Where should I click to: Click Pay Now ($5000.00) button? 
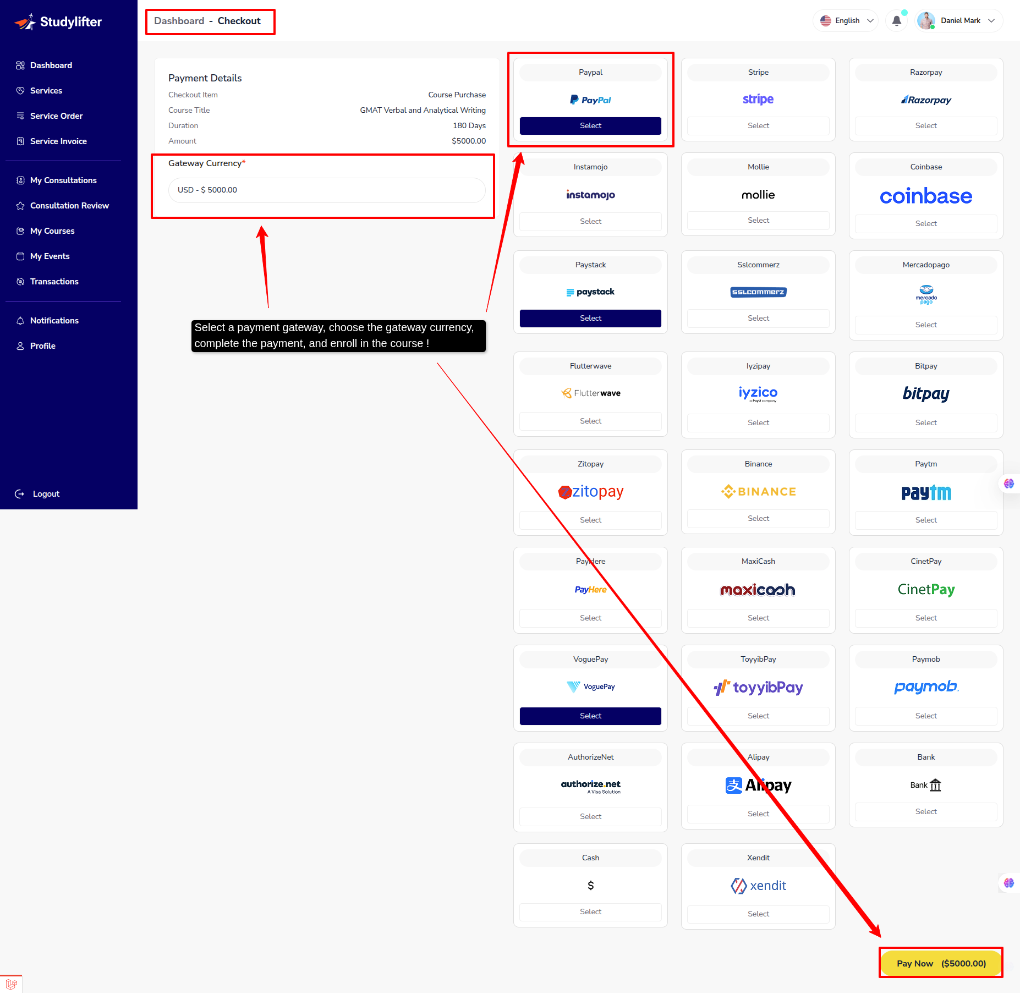point(941,963)
